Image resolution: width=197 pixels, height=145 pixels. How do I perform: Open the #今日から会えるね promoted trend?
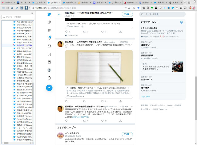tap(162, 32)
